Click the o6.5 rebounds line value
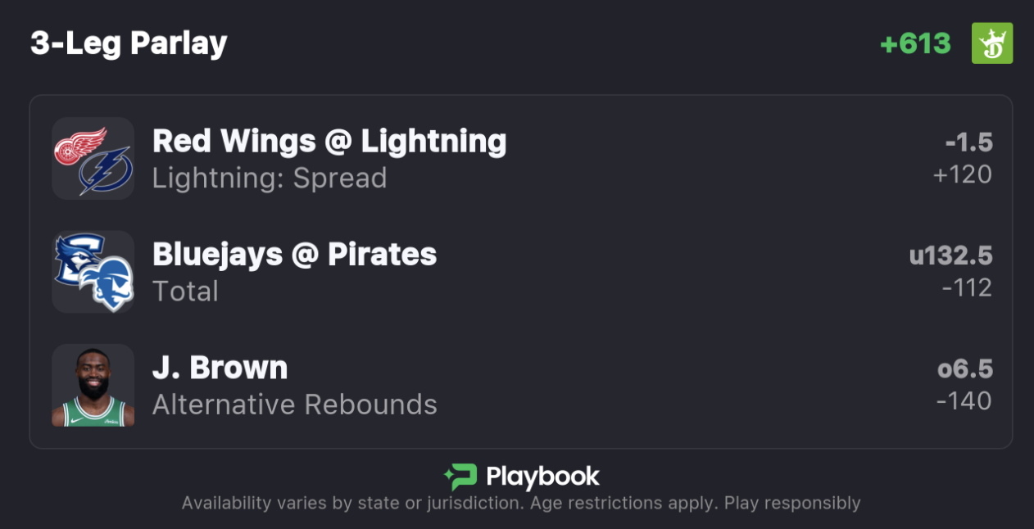Image resolution: width=1034 pixels, height=529 pixels. (x=964, y=369)
